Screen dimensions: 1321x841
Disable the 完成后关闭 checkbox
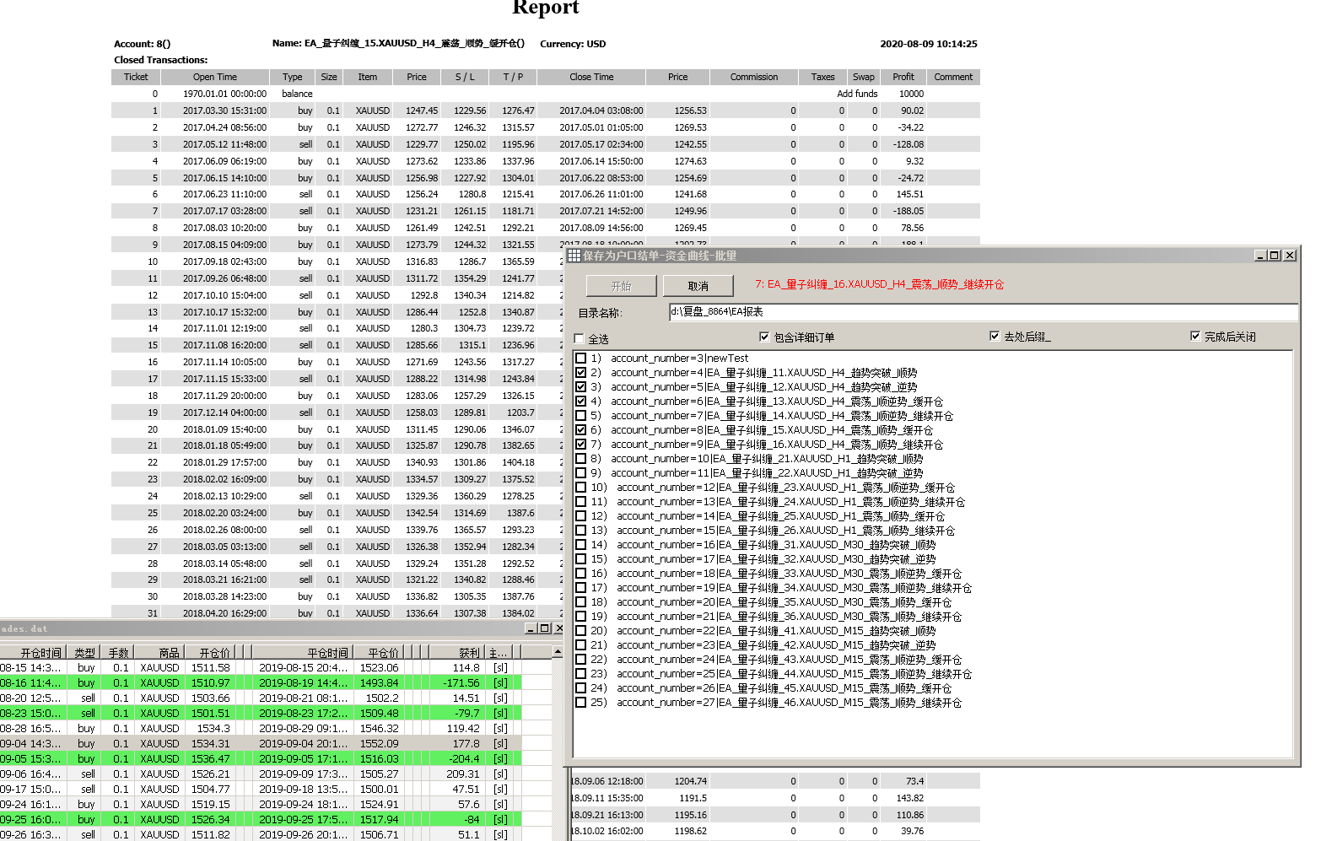coord(1195,336)
